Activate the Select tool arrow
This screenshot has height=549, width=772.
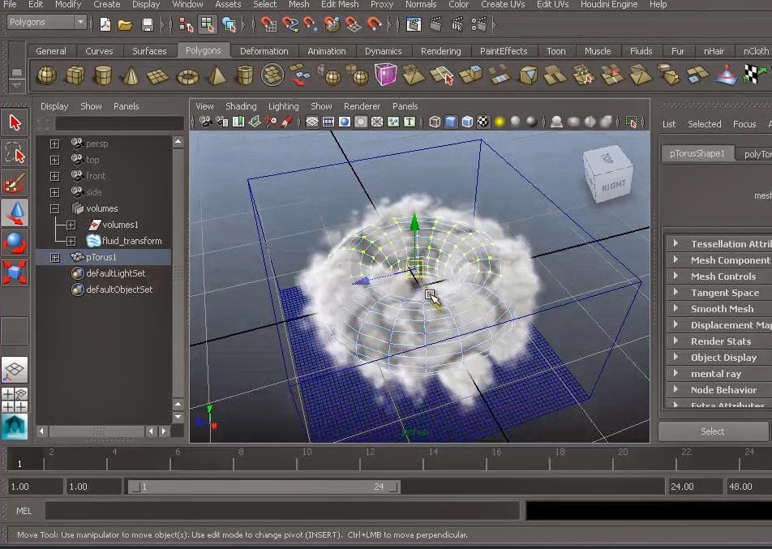tap(15, 122)
